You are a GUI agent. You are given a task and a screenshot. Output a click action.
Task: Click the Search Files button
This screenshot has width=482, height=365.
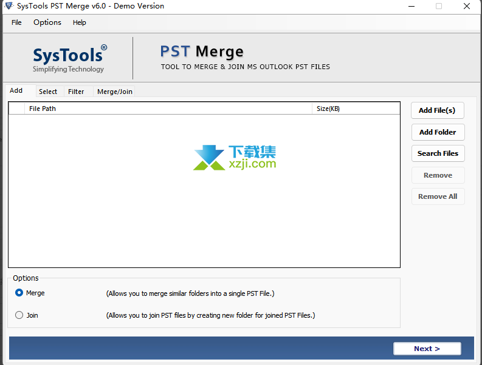438,153
